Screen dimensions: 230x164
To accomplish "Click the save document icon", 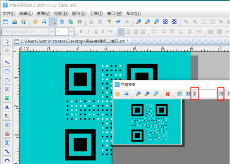I will 23,22.
